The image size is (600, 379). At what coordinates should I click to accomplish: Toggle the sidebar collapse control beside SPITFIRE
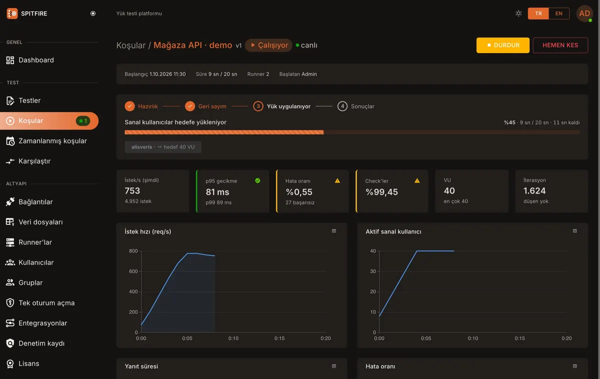[x=93, y=13]
